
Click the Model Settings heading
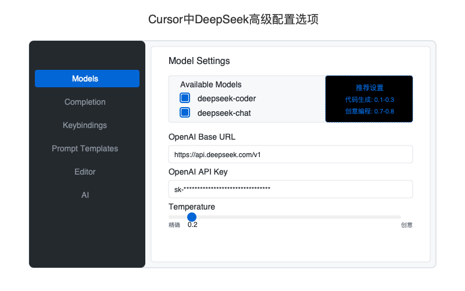[199, 61]
